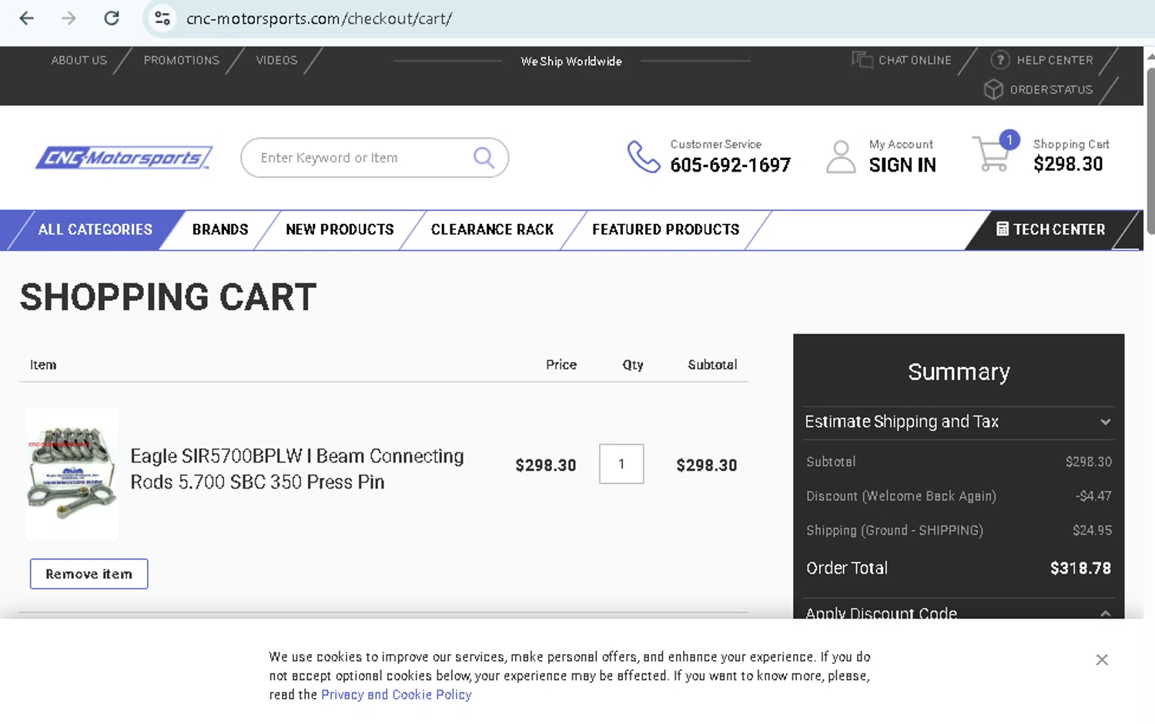Open the Chat Online link
This screenshot has width=1155, height=724.
(x=915, y=60)
